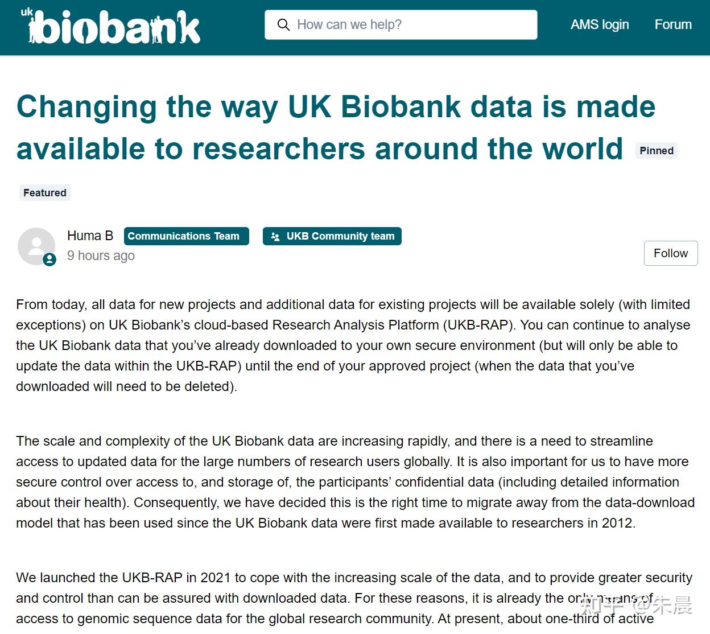Viewport: 710px width, 634px height.
Task: Expand the UKB Community team badge
Action: point(332,236)
